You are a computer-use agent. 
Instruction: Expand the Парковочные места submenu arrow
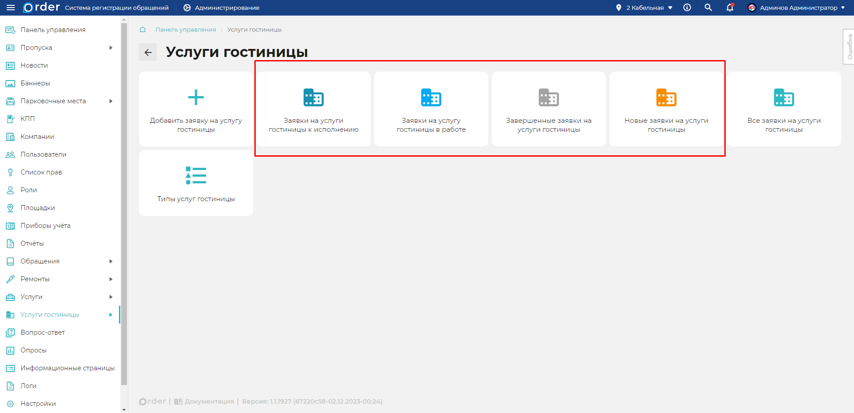[111, 101]
